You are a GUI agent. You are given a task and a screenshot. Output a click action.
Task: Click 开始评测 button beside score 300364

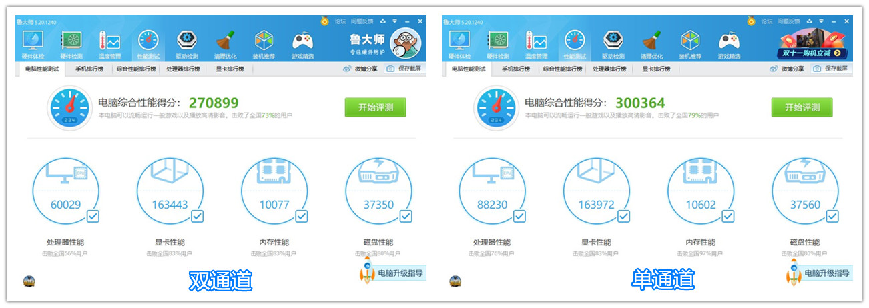802,107
